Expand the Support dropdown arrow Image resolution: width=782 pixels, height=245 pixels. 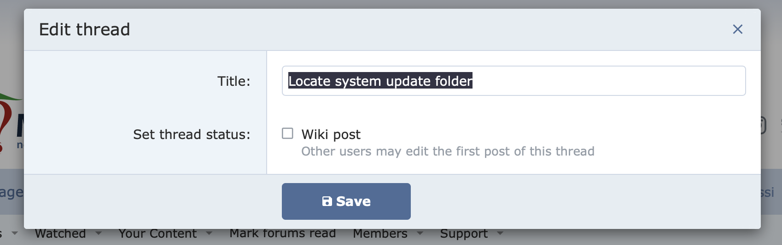point(500,233)
